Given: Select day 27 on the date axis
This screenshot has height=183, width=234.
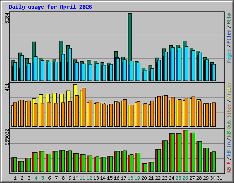Looking at the screenshot, I should pos(192,178).
